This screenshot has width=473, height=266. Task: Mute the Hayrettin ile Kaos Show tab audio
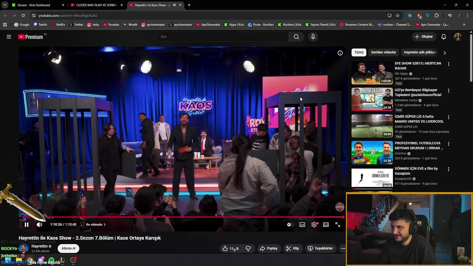click(174, 5)
